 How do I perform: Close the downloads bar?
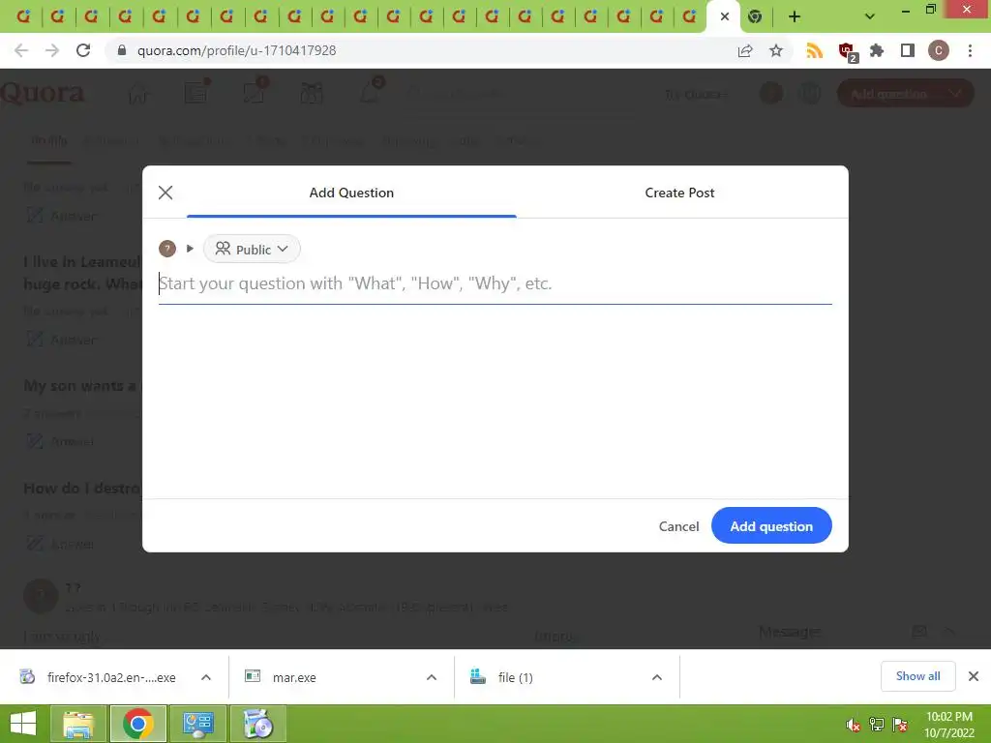(974, 676)
